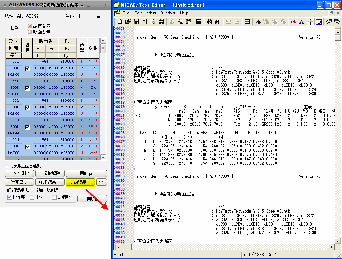The width and height of the screenshot is (342, 259).
Task: Click the Open file folder icon
Action: tap(128, 21)
